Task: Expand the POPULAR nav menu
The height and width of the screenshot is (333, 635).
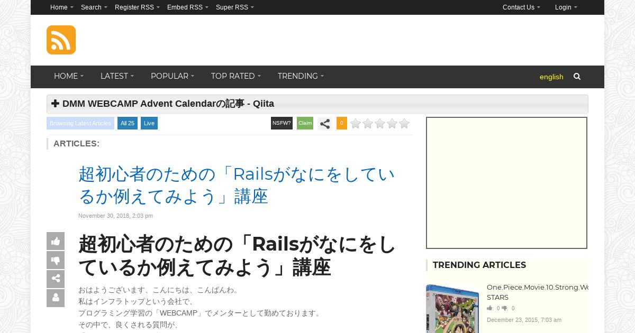Action: (173, 76)
